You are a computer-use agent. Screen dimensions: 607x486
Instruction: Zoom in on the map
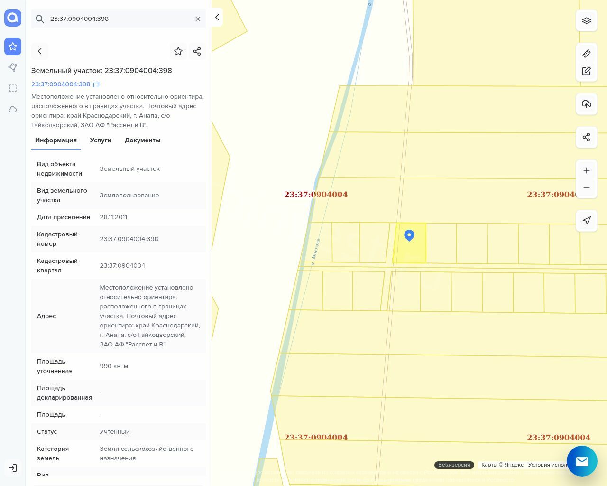point(587,170)
